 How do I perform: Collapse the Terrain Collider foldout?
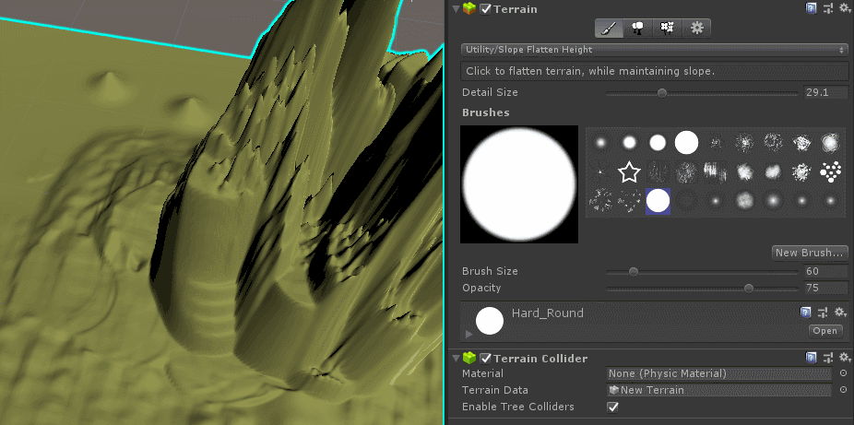(456, 358)
